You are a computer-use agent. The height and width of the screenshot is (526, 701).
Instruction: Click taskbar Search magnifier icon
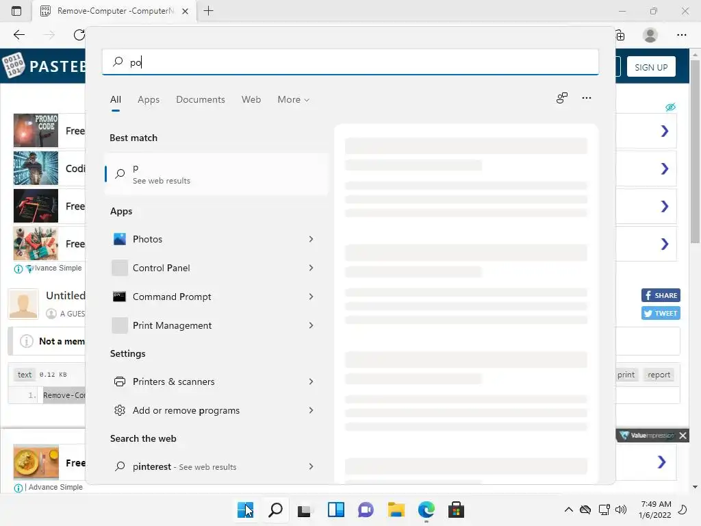275,510
